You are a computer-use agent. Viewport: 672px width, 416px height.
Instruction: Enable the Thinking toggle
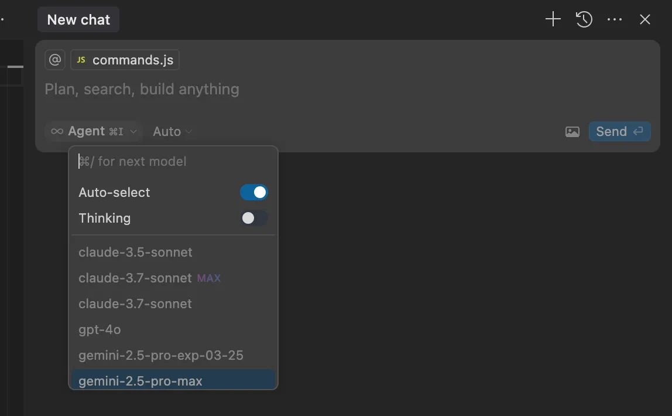(253, 218)
